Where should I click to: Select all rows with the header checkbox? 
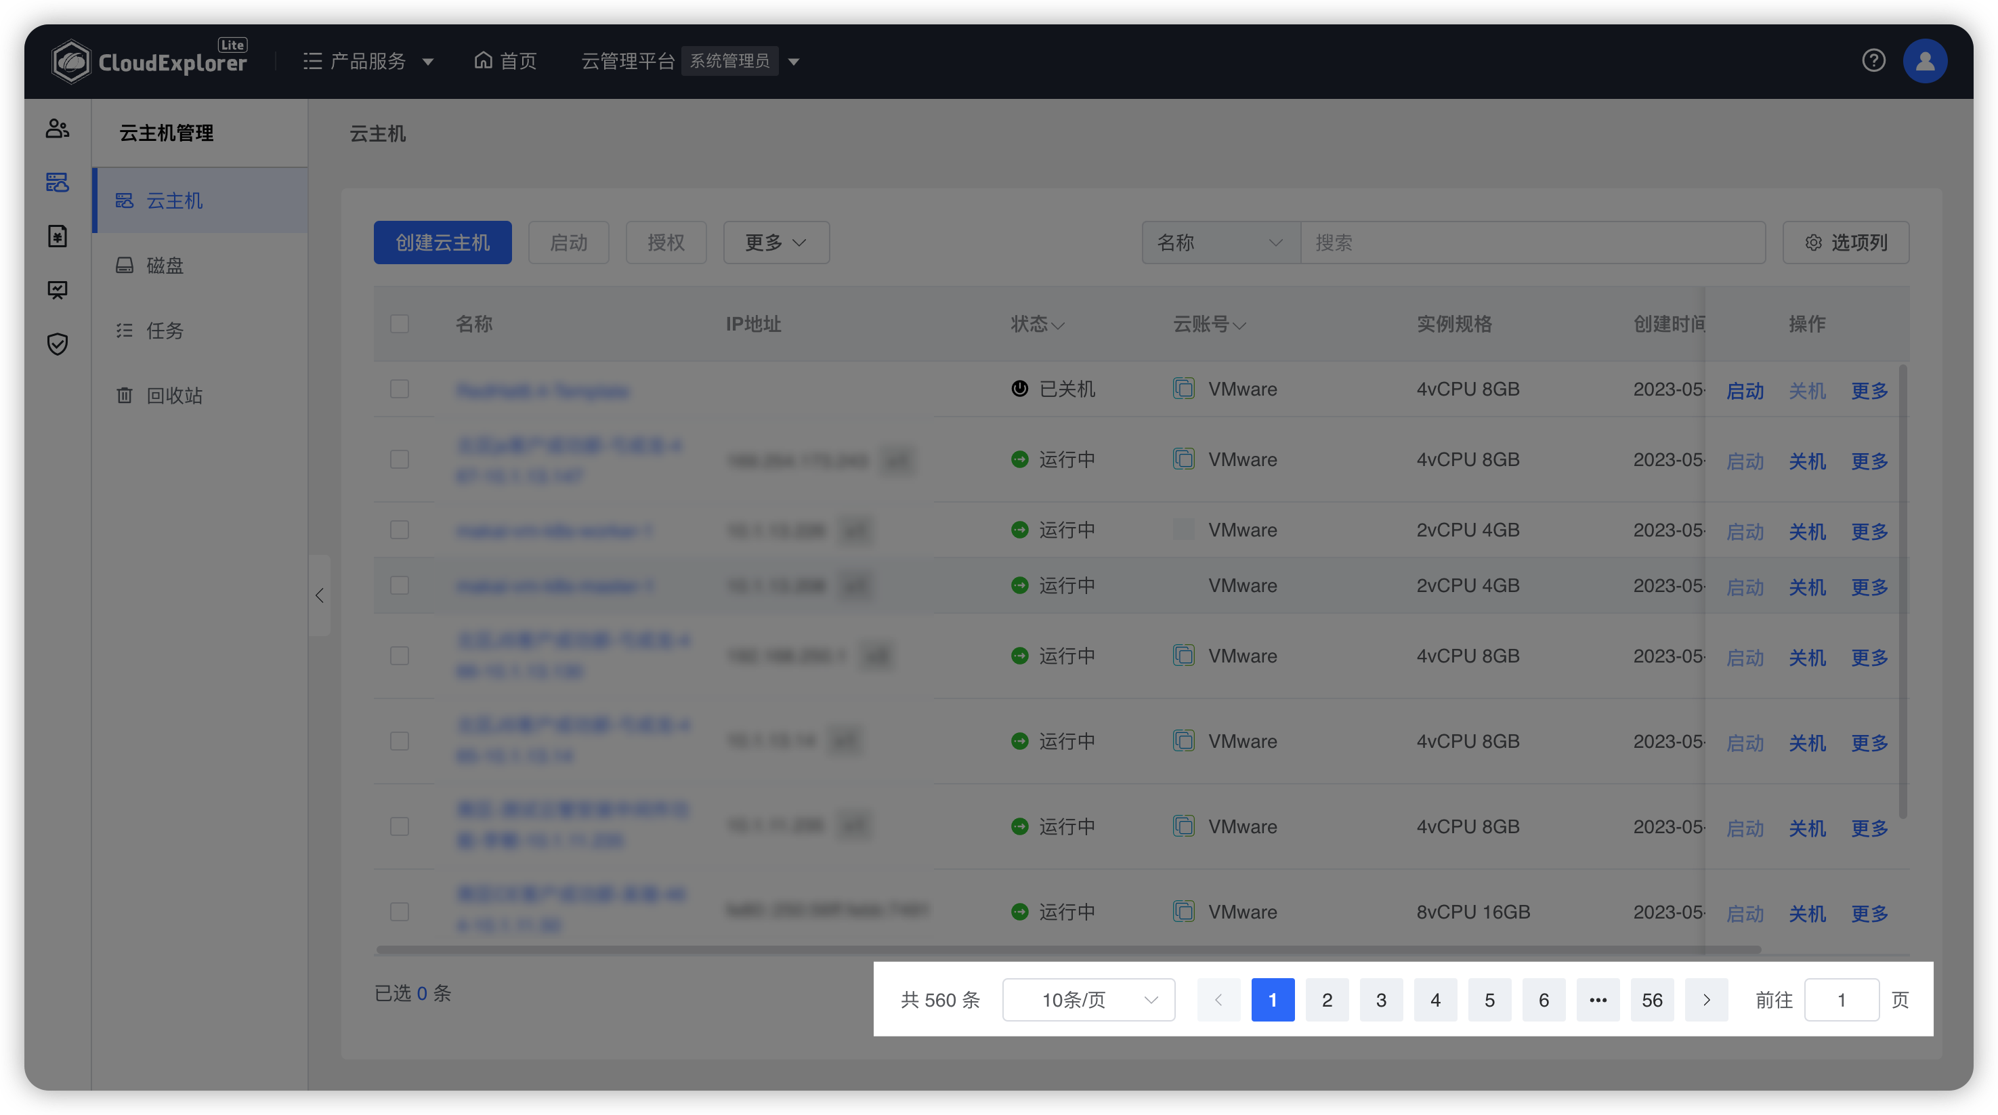click(400, 324)
